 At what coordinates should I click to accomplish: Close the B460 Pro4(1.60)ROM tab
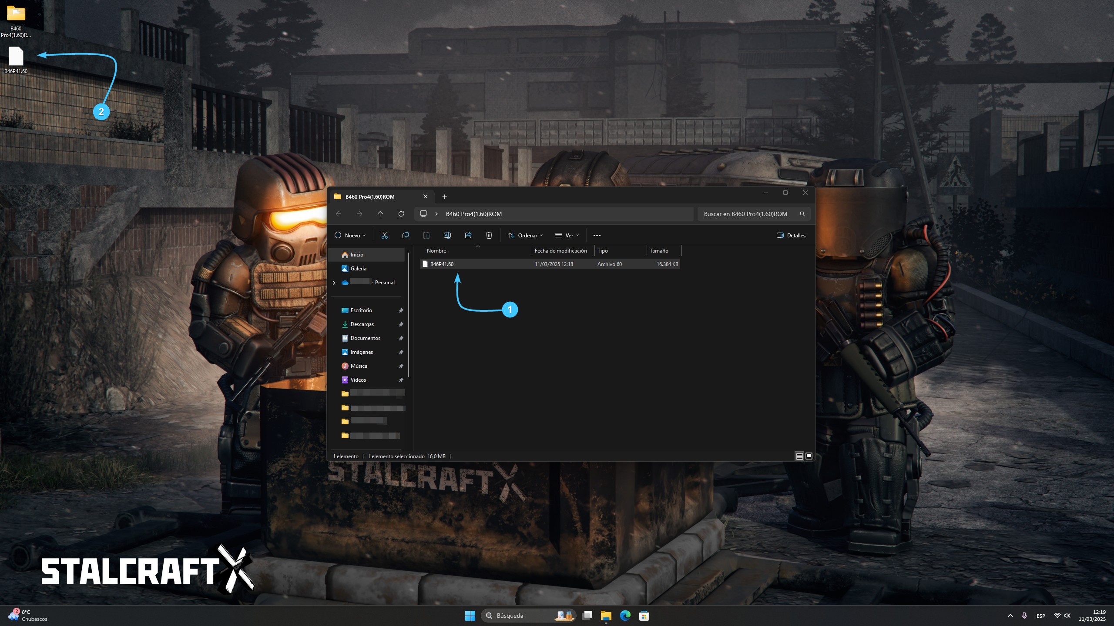425,196
